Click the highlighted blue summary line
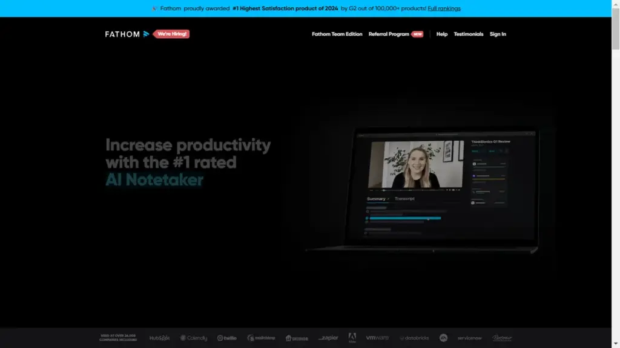 point(405,217)
